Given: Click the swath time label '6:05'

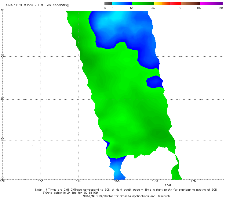Looking at the screenshot, I should (x=168, y=185).
